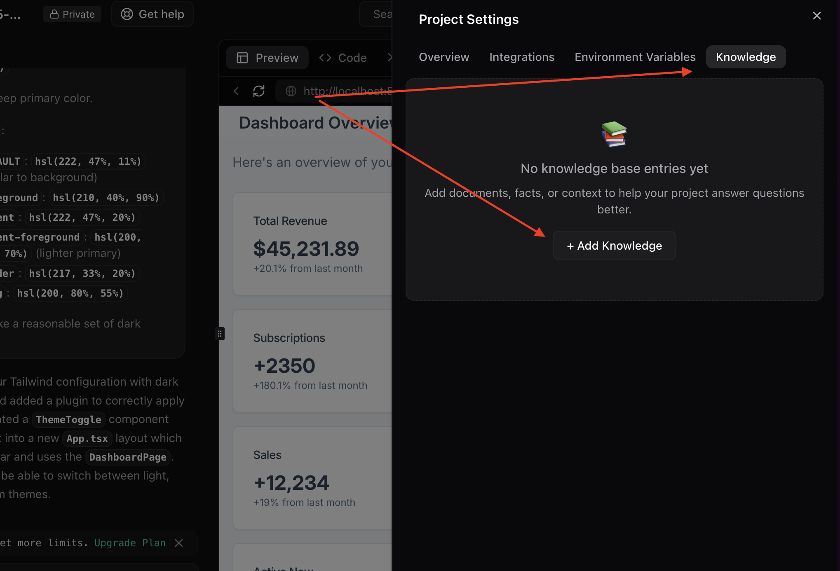840x571 pixels.
Task: Click the App.tsx code label
Action: [87, 439]
